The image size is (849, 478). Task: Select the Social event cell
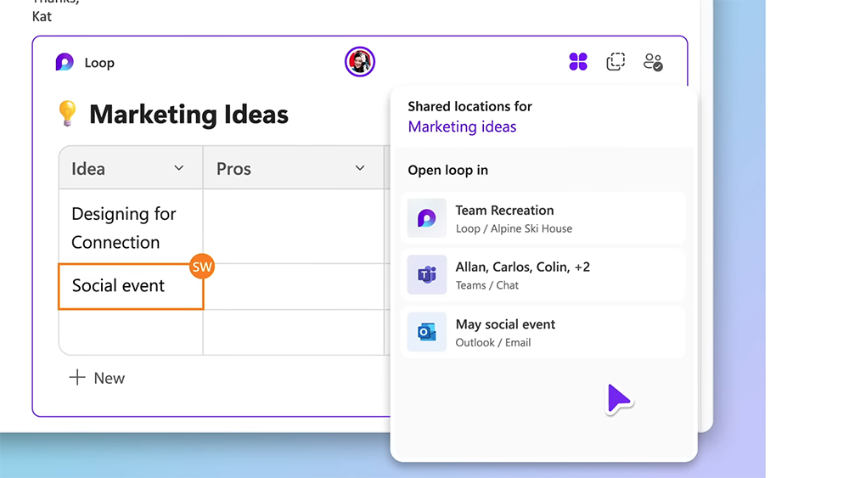[x=131, y=286]
